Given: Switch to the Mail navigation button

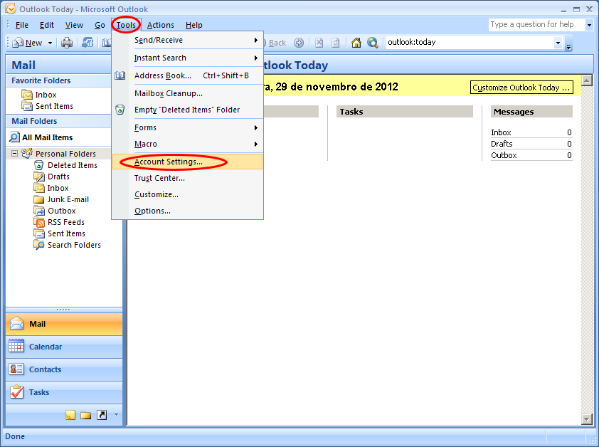Looking at the screenshot, I should pyautogui.click(x=64, y=325).
